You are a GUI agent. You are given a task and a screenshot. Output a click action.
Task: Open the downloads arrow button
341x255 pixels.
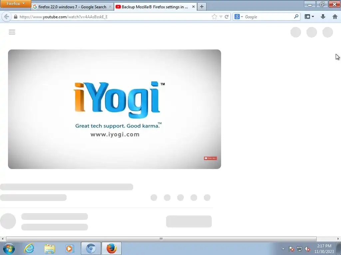pos(323,17)
